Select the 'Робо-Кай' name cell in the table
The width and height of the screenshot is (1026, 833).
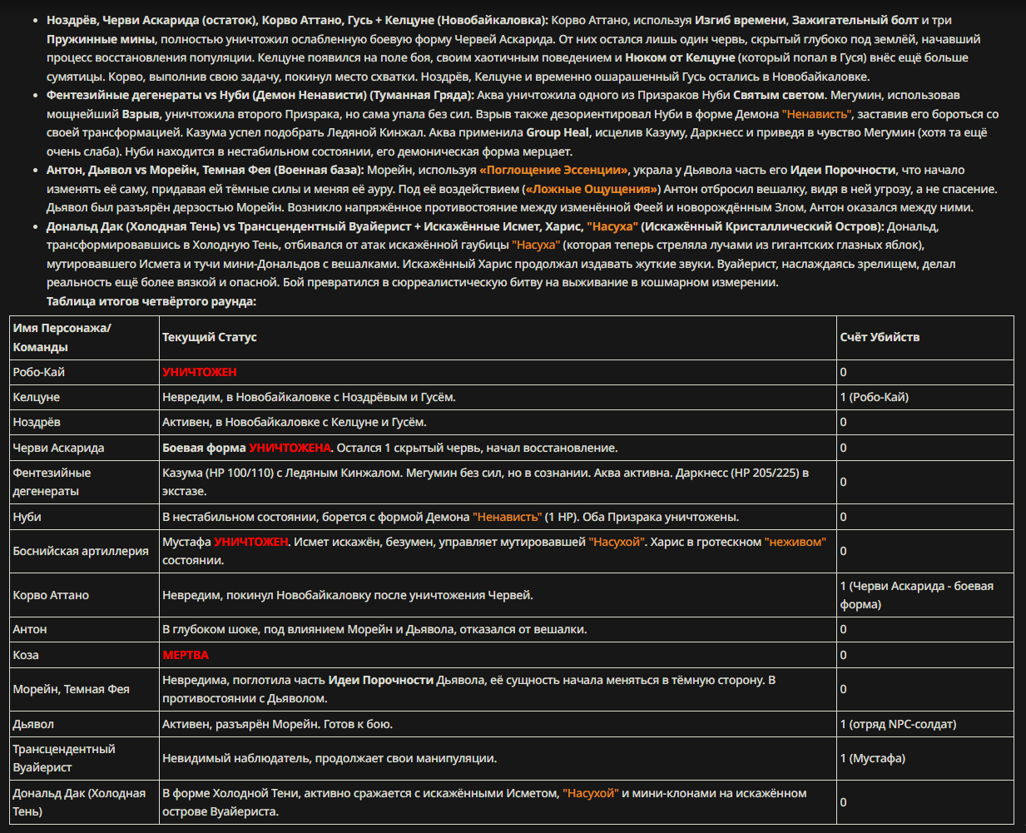(84, 372)
